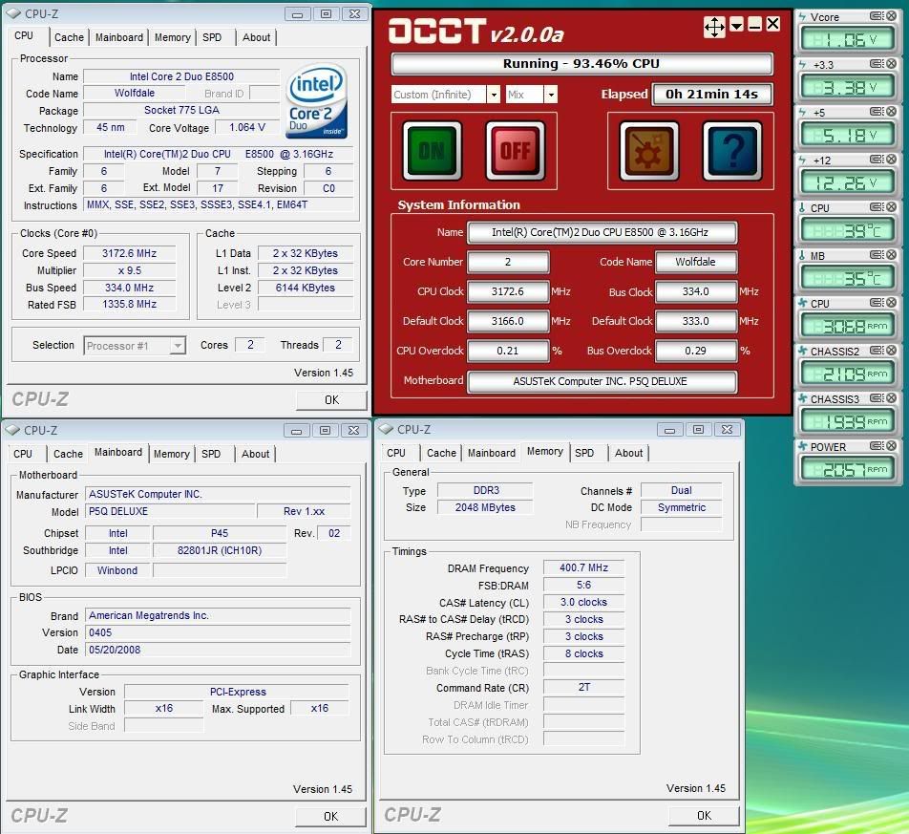This screenshot has width=909, height=834.
Task: Open settings icon on the CPU temperature gadget
Action: click(x=877, y=207)
